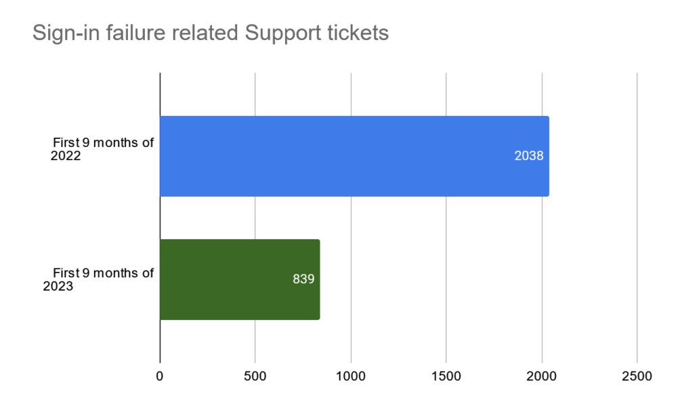
Task: Click the 1000 axis tick label
Action: pos(351,376)
